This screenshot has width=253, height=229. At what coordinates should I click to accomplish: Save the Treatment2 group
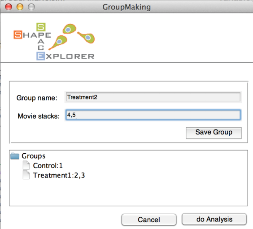pyautogui.click(x=214, y=133)
